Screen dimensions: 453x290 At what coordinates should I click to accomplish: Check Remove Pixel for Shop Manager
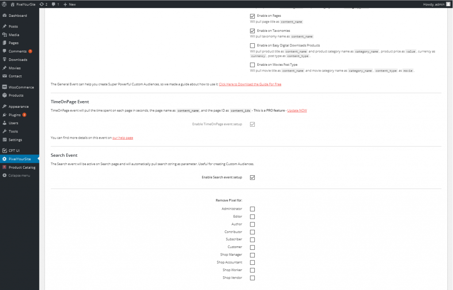tap(252, 255)
